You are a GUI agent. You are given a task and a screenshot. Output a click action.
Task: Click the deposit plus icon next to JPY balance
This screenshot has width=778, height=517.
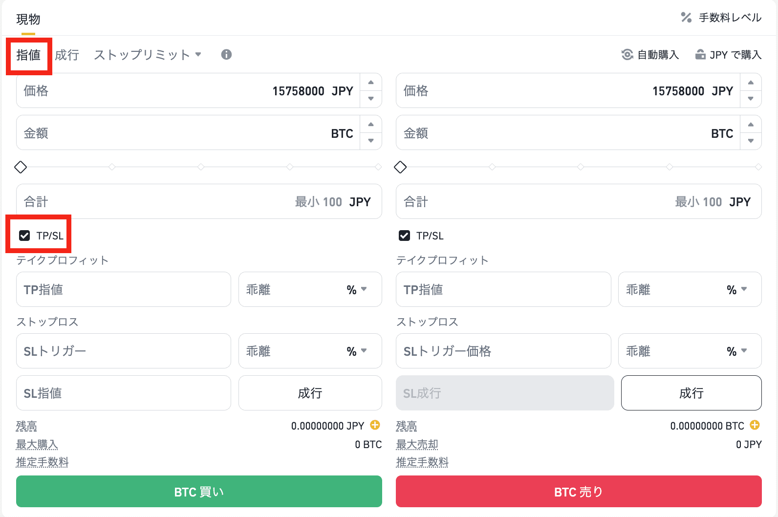click(x=374, y=425)
